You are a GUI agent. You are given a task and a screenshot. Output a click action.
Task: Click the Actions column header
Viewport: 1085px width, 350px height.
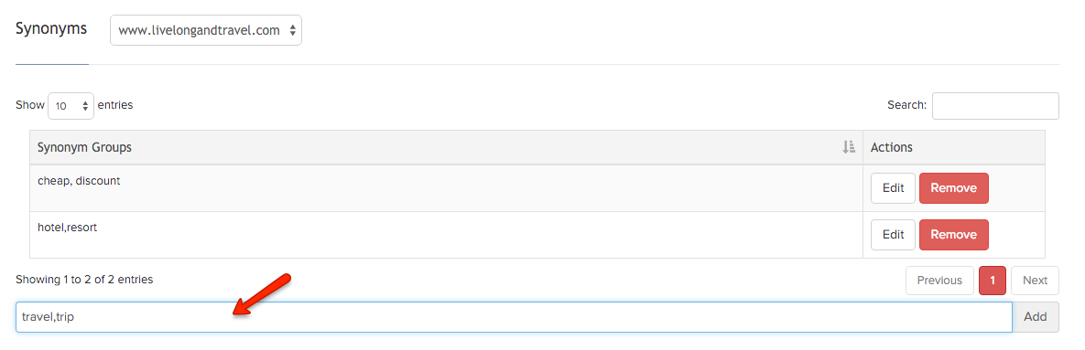coord(891,147)
